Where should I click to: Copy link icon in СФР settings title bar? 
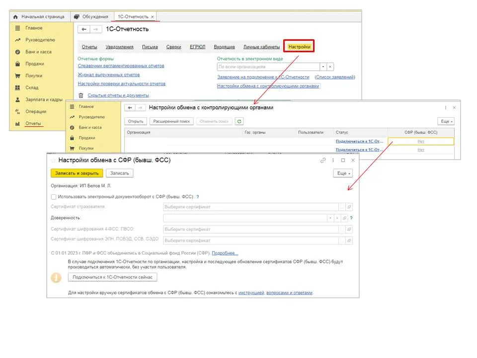pyautogui.click(x=323, y=160)
